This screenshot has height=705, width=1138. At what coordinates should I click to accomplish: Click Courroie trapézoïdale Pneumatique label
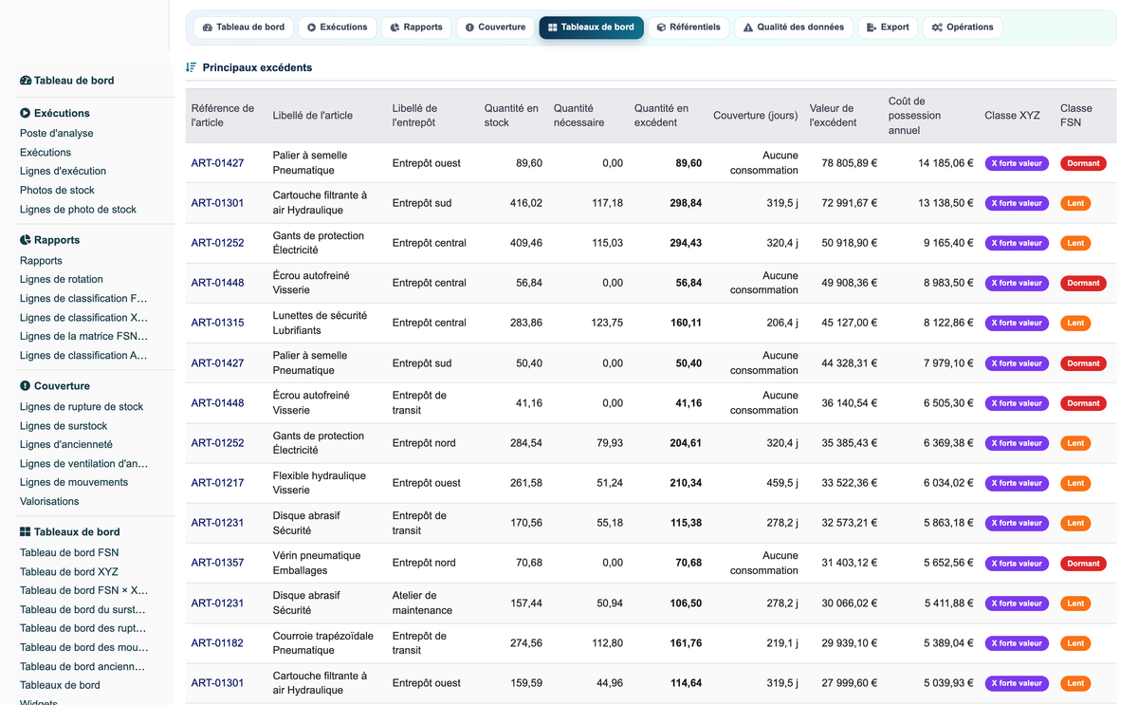[x=323, y=643]
